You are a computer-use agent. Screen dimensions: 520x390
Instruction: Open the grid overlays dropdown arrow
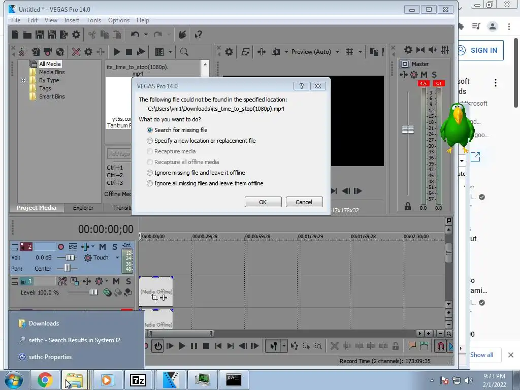(360, 52)
